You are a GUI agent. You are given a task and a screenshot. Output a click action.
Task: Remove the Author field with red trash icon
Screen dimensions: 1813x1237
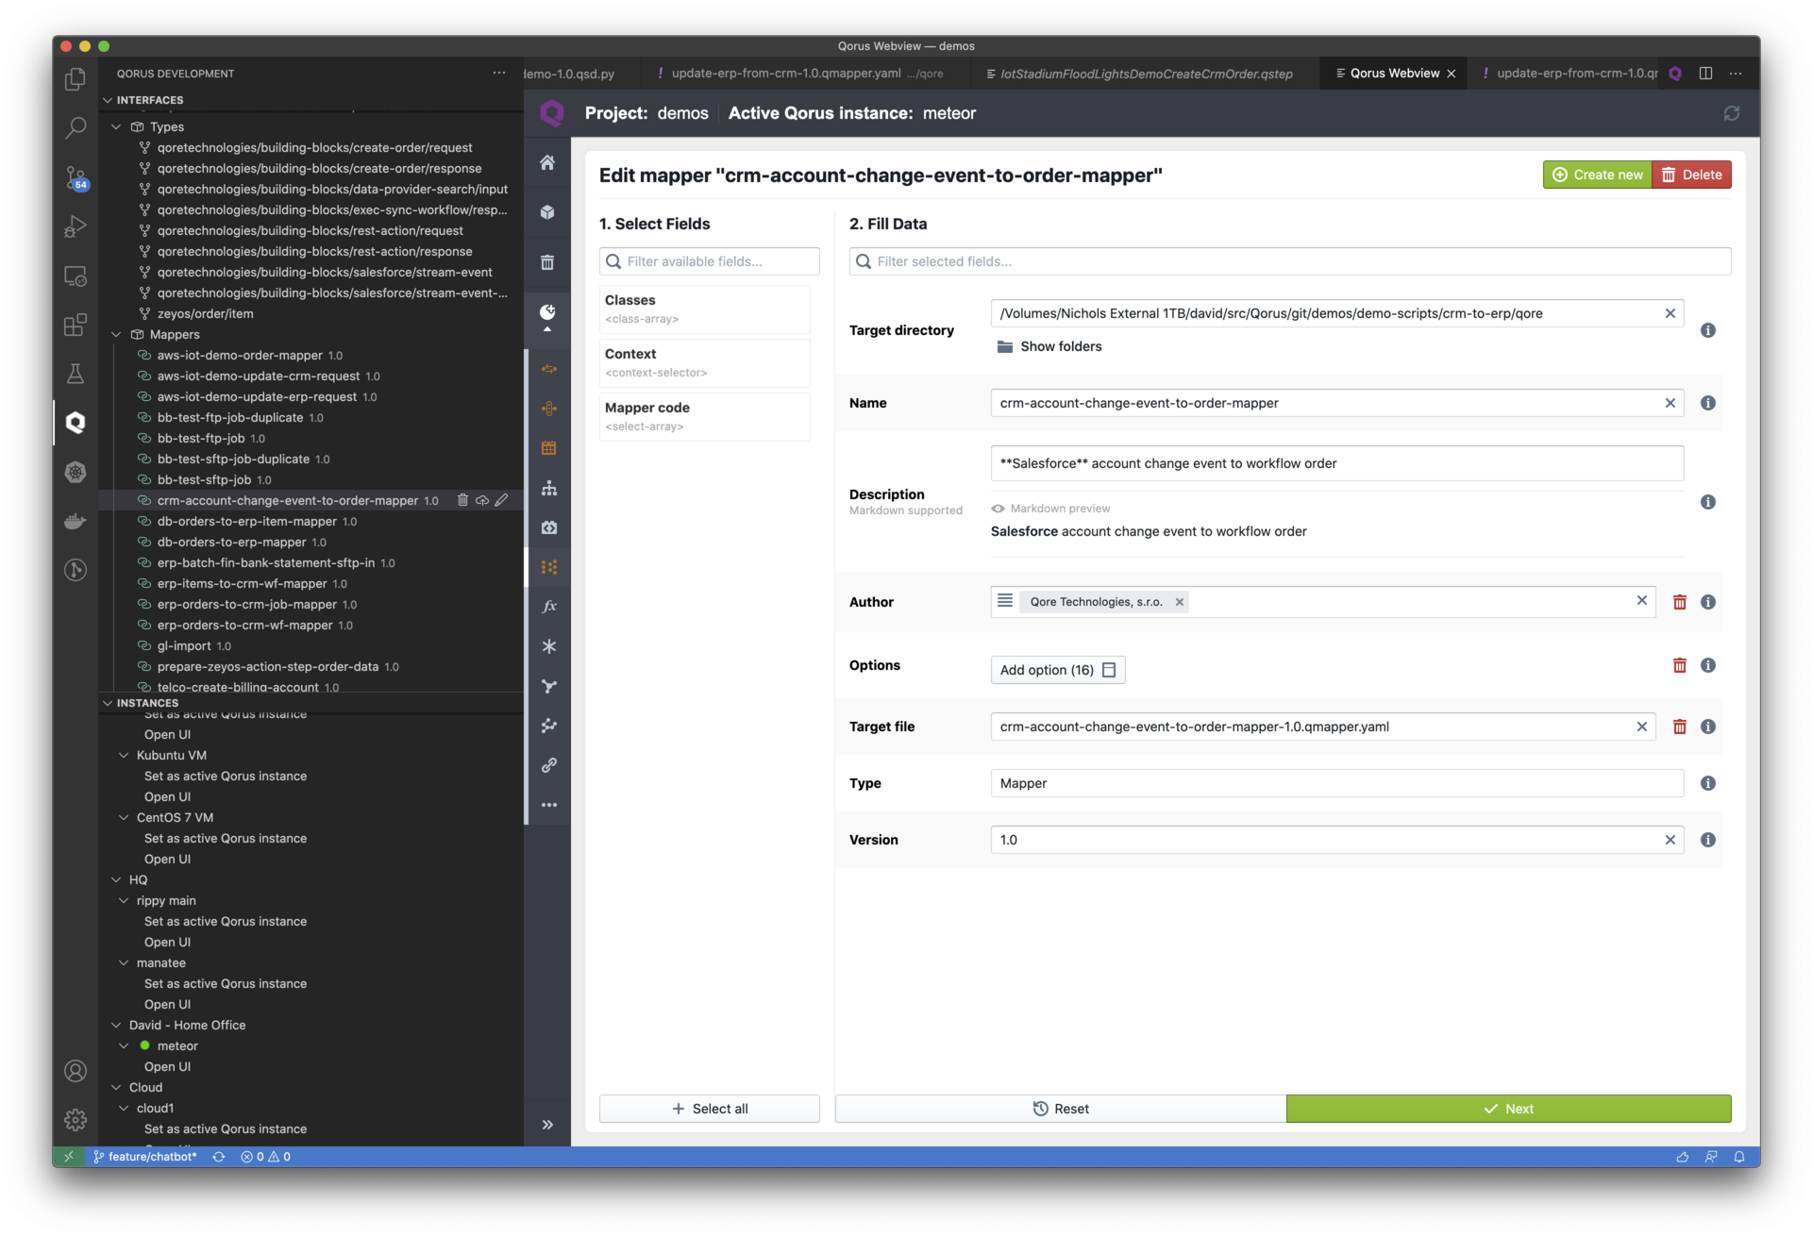tap(1680, 602)
